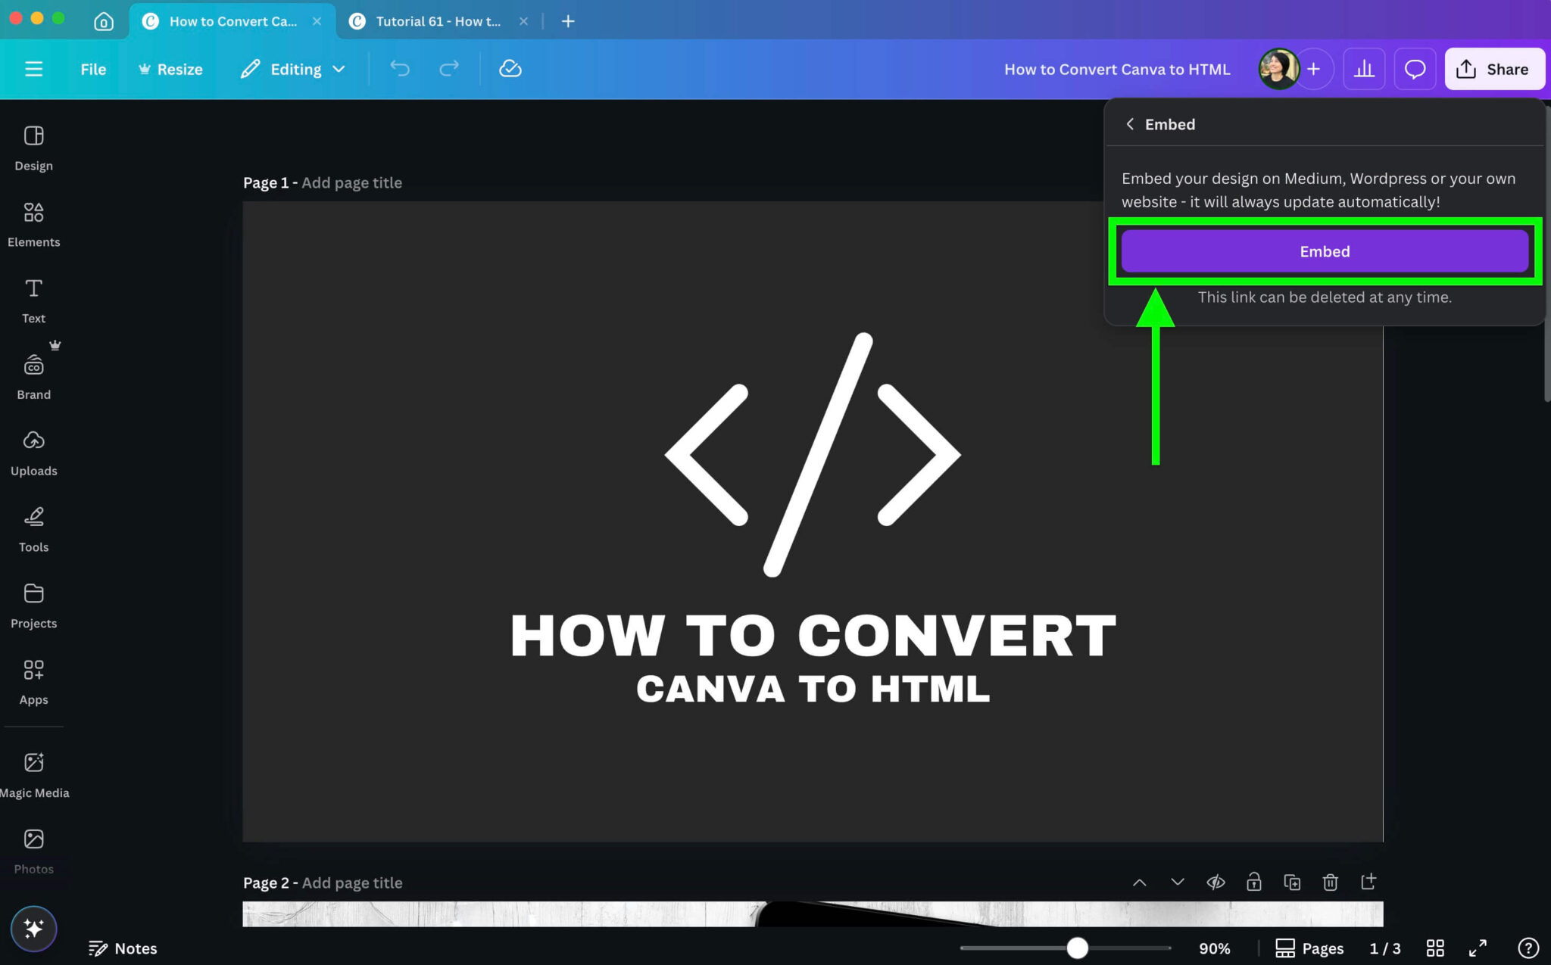Delete Page 2 using the trash icon
1551x965 pixels.
pos(1331,882)
